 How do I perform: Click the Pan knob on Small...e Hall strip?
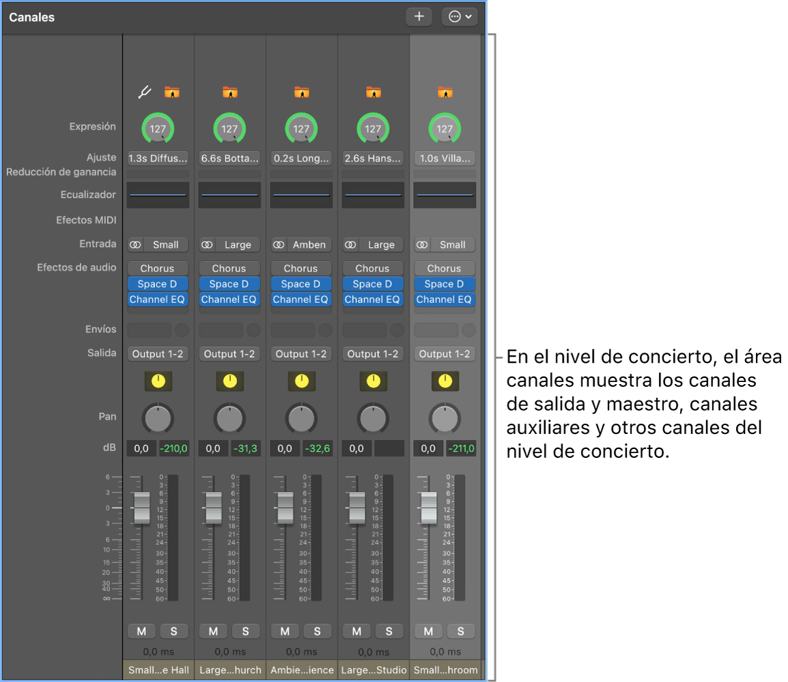pyautogui.click(x=158, y=418)
